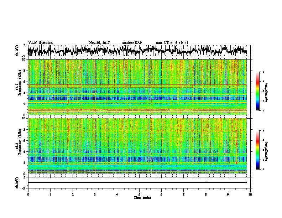Click the "-7" label on ch.2 colorbar
282x218 pixels.
[x=263, y=169]
